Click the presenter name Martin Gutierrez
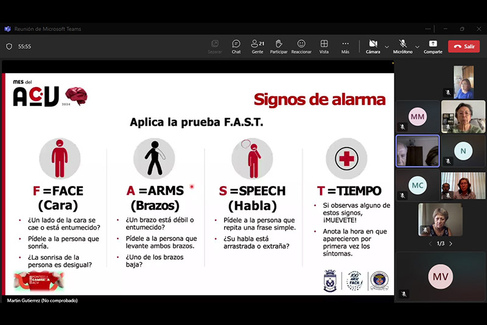The image size is (487, 325). click(x=42, y=301)
